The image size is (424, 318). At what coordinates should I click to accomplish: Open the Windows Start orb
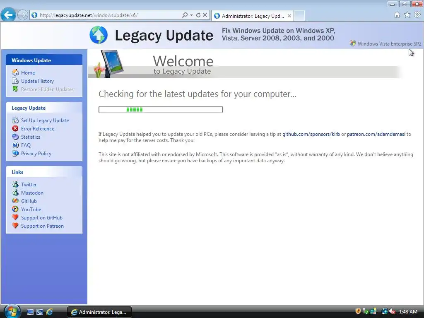click(x=12, y=311)
